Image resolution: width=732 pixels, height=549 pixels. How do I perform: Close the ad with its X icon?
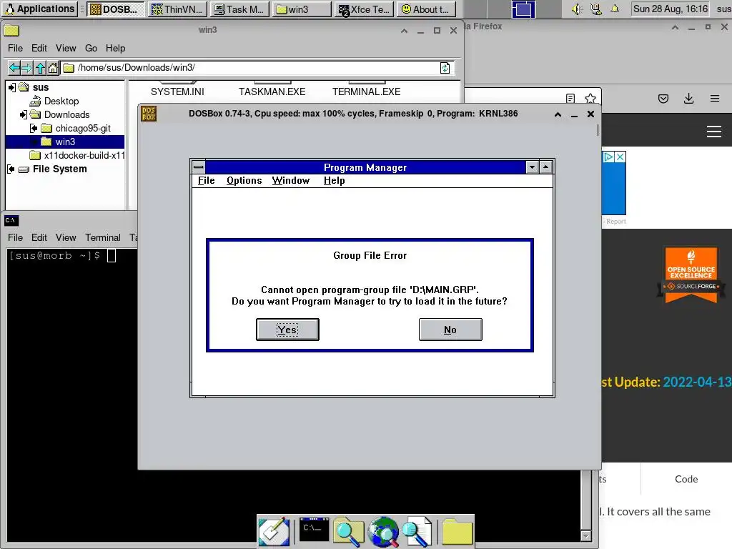(x=620, y=157)
